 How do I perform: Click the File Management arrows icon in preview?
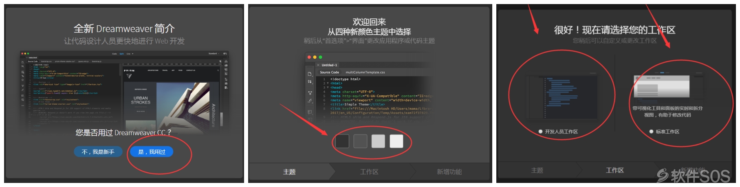tap(310, 82)
